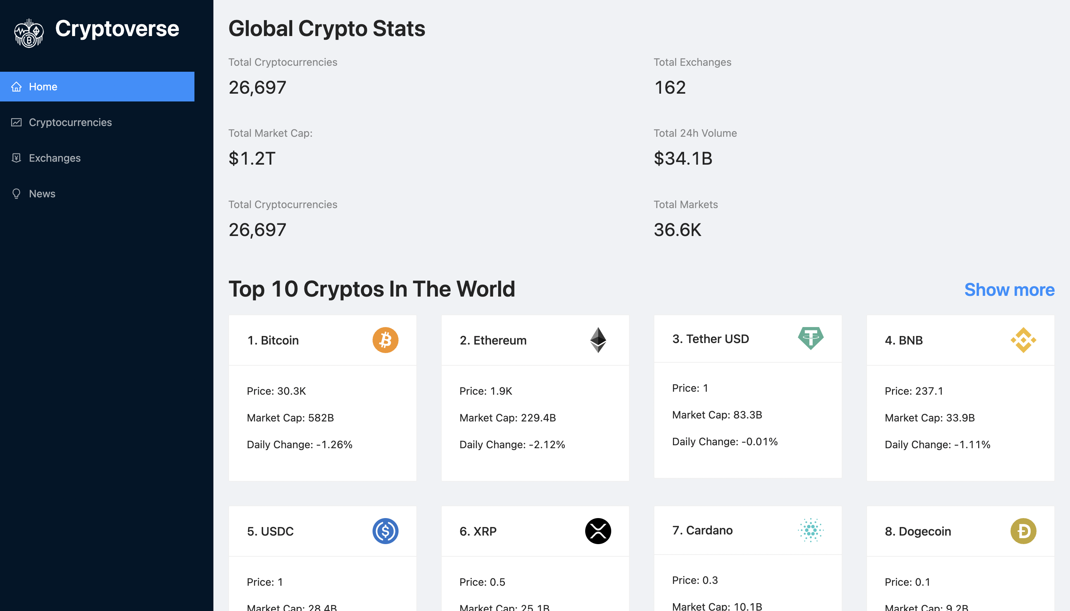
Task: Click the Exchanges yen icon in sidebar
Action: click(16, 158)
